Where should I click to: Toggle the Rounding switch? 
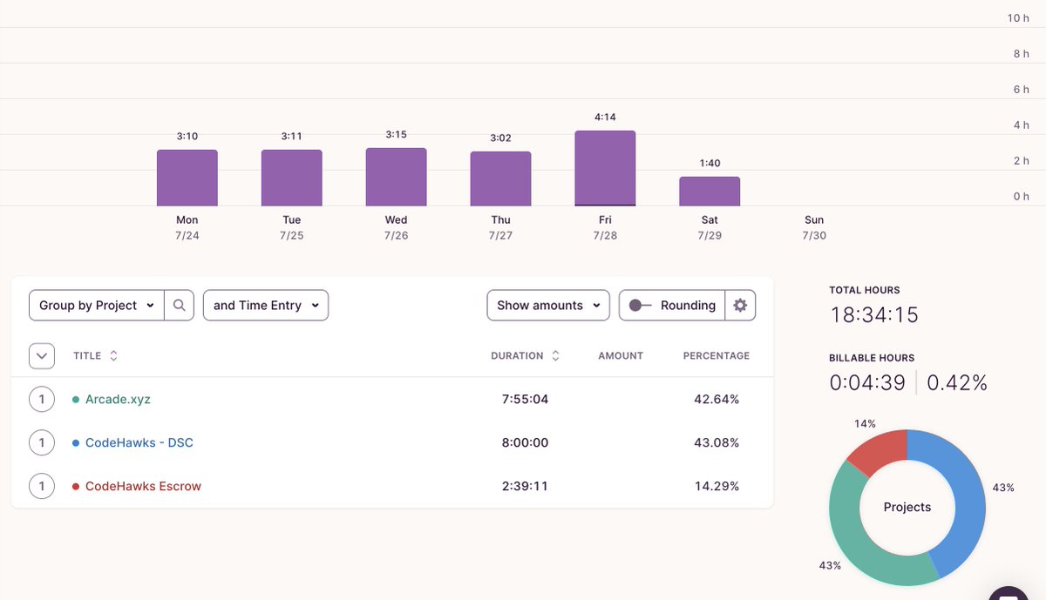[641, 306]
